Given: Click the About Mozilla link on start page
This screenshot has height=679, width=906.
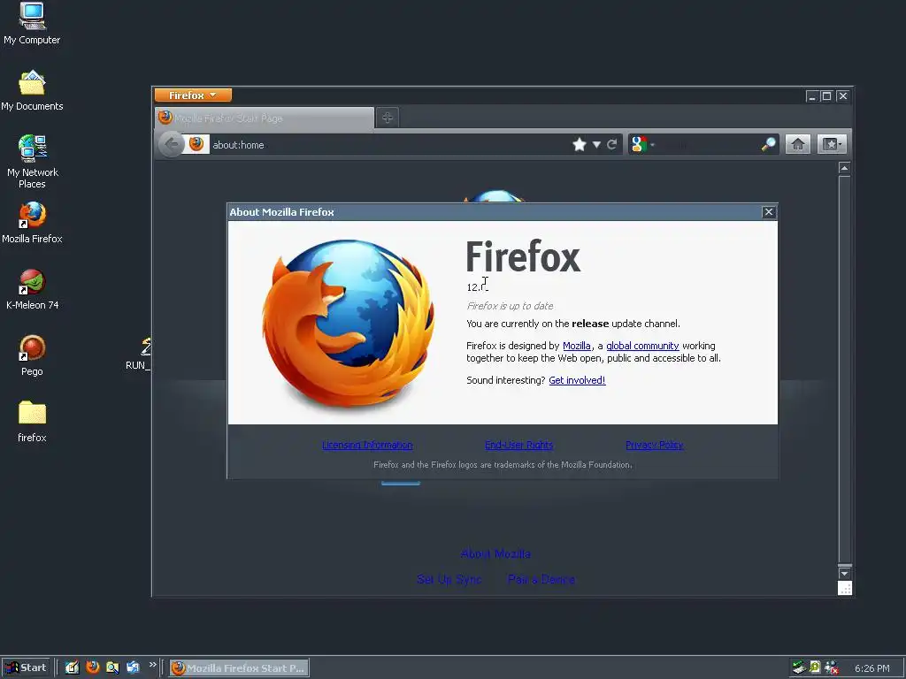Looking at the screenshot, I should click(x=495, y=553).
